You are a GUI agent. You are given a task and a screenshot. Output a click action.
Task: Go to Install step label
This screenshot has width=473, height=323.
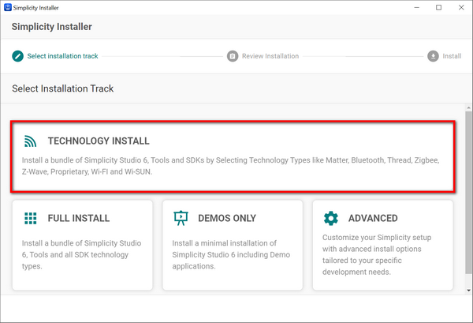(x=452, y=56)
